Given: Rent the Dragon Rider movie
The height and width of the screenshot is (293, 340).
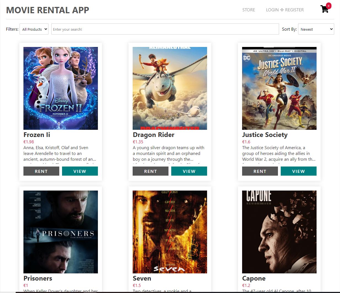Looking at the screenshot, I should [150, 171].
